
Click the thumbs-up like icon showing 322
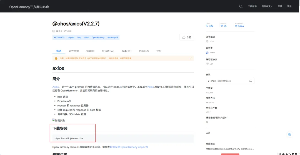point(184,37)
